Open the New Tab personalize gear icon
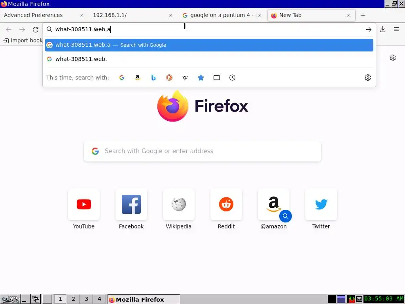Viewport: 405px width, 304px height. pyautogui.click(x=393, y=58)
